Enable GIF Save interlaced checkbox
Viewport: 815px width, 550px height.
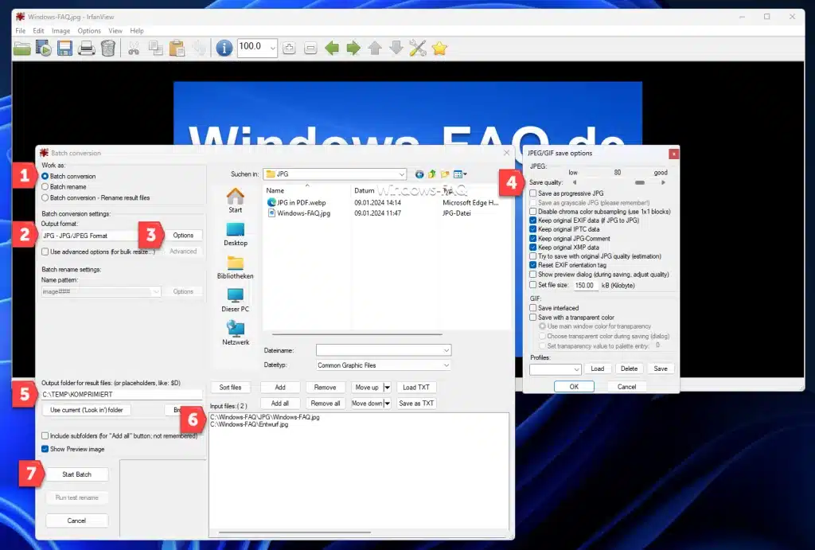[x=532, y=308]
